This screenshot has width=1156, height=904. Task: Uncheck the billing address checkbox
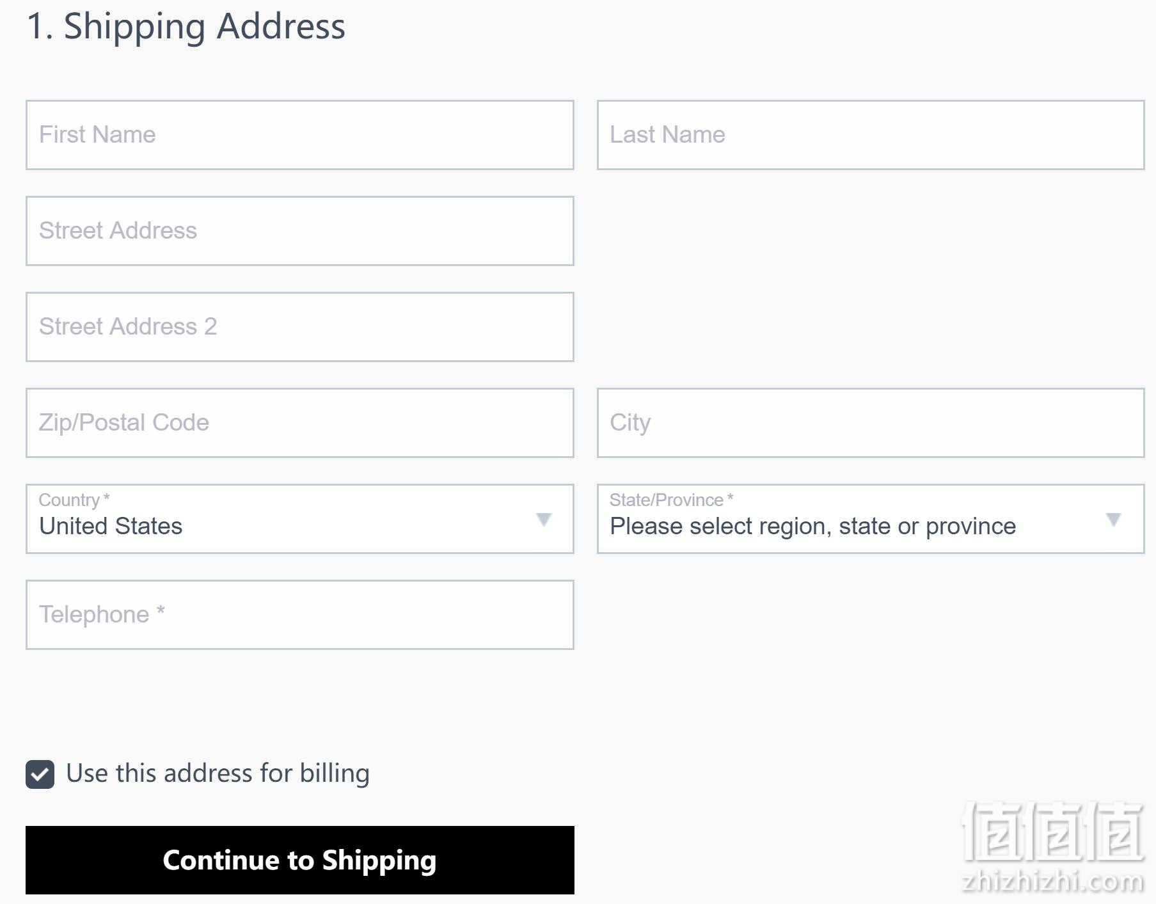click(40, 775)
